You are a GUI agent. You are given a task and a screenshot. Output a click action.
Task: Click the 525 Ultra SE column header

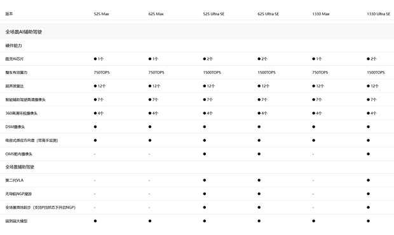point(214,14)
